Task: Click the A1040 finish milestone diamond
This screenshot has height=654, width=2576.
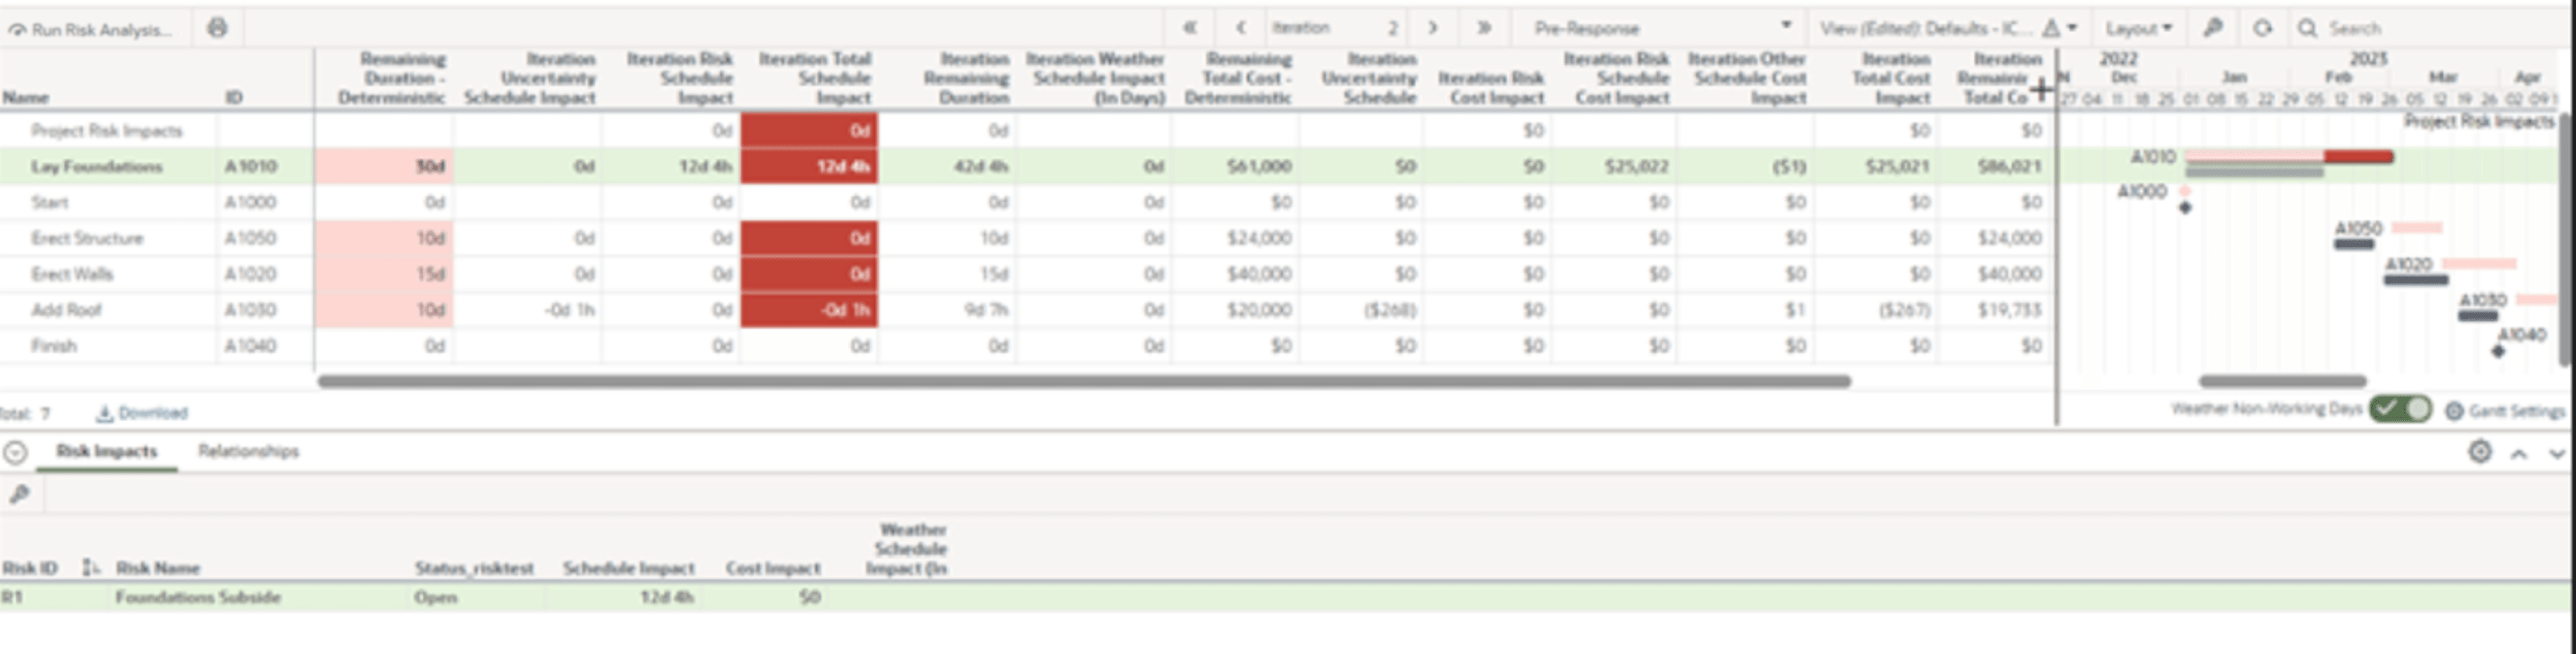Action: tap(2498, 351)
